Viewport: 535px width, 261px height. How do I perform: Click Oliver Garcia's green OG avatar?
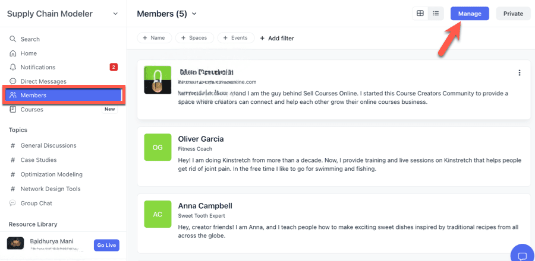[158, 148]
